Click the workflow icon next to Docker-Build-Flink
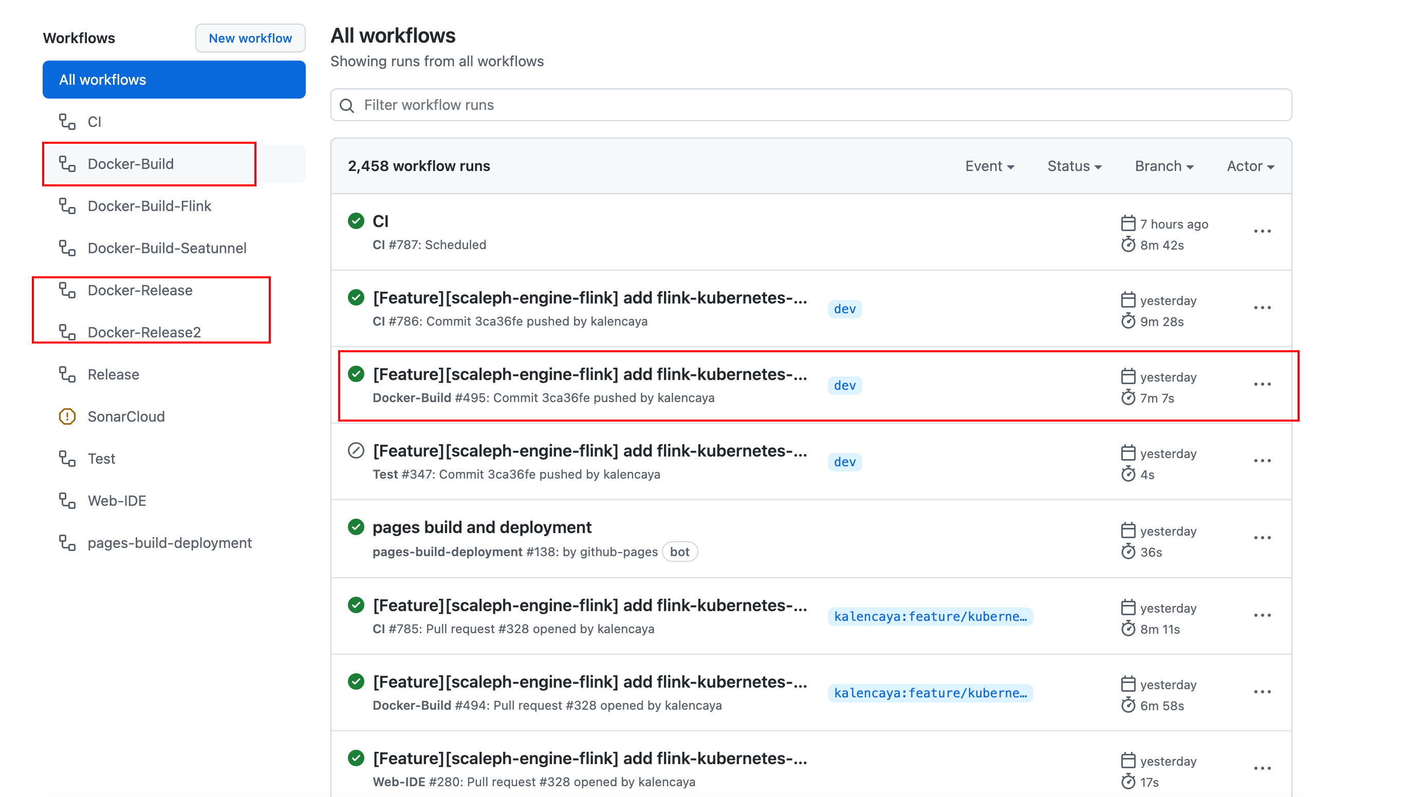Image resolution: width=1407 pixels, height=797 pixels. pos(67,206)
